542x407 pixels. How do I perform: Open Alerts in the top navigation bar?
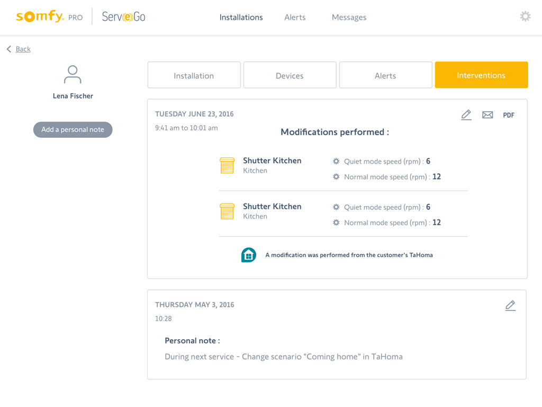(295, 17)
